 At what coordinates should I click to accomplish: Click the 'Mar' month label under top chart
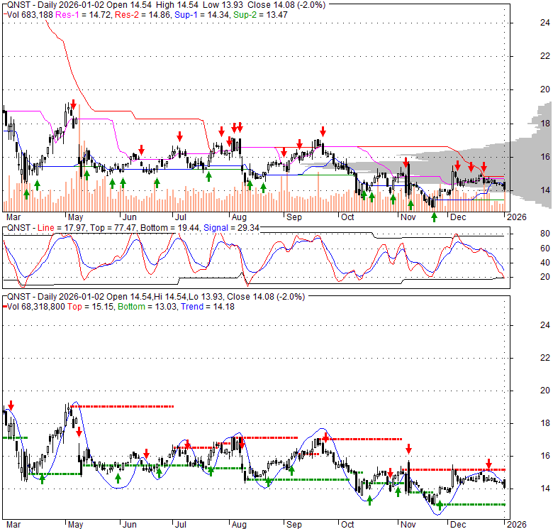point(13,217)
